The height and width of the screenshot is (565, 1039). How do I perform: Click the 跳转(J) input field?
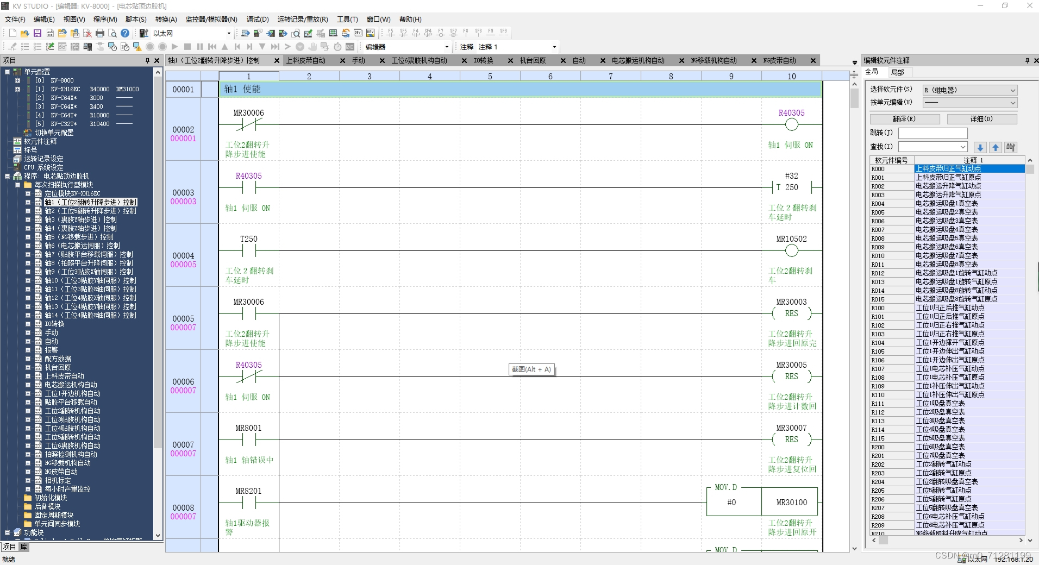tap(932, 133)
